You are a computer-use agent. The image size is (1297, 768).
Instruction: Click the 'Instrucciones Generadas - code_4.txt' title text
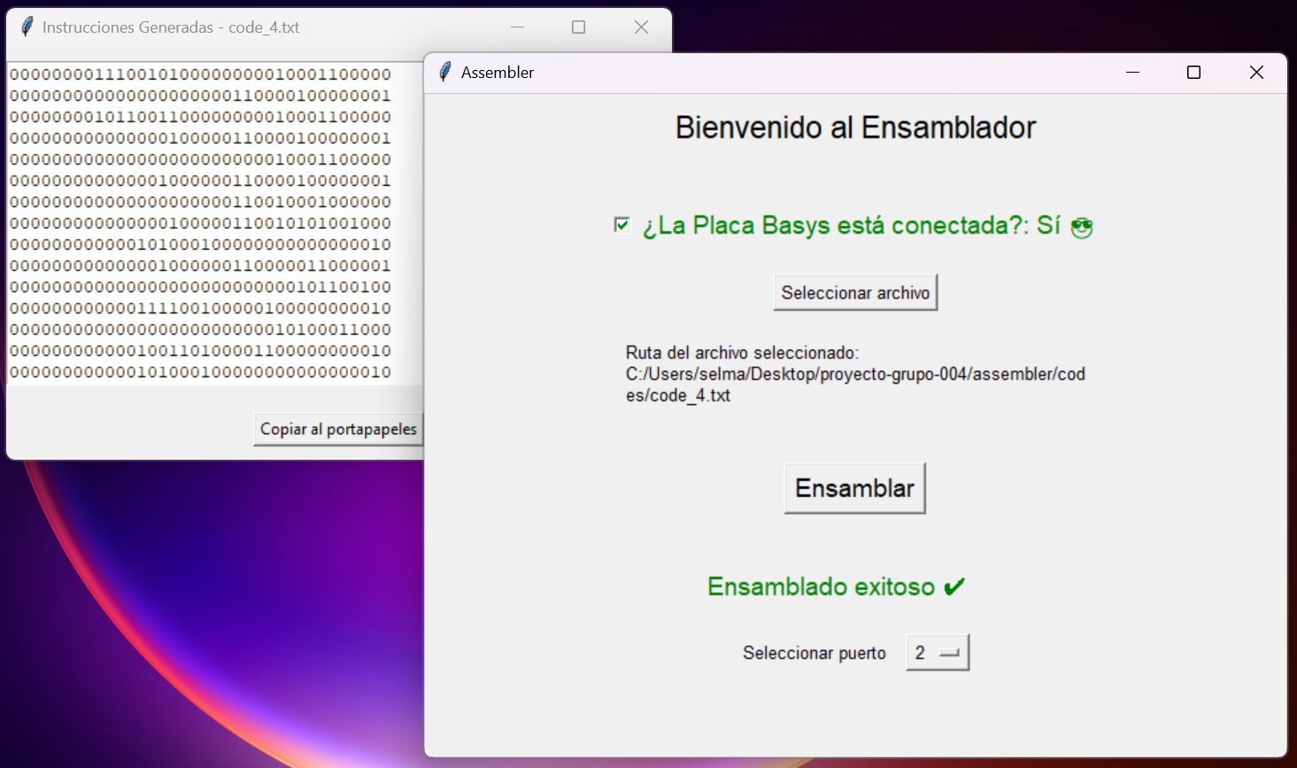(x=171, y=27)
